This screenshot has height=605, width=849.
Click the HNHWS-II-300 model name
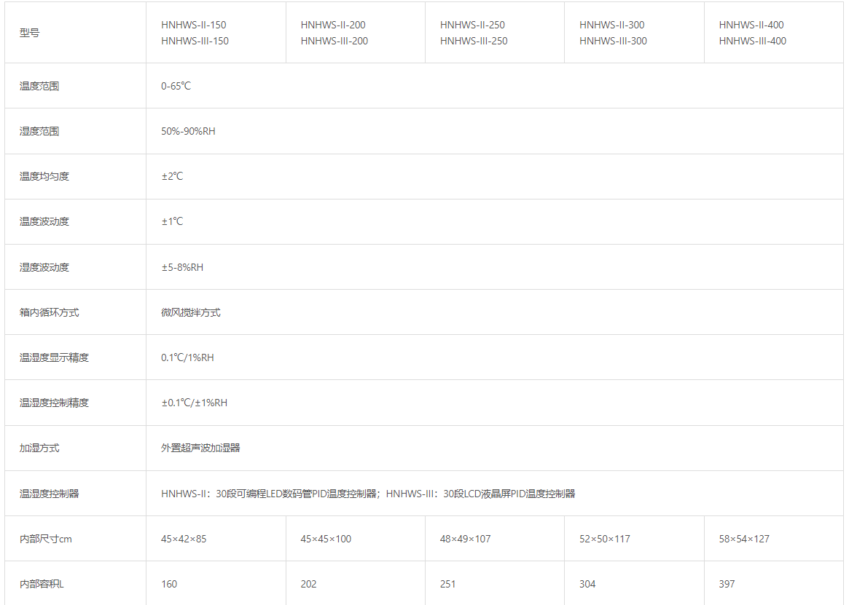click(x=611, y=25)
